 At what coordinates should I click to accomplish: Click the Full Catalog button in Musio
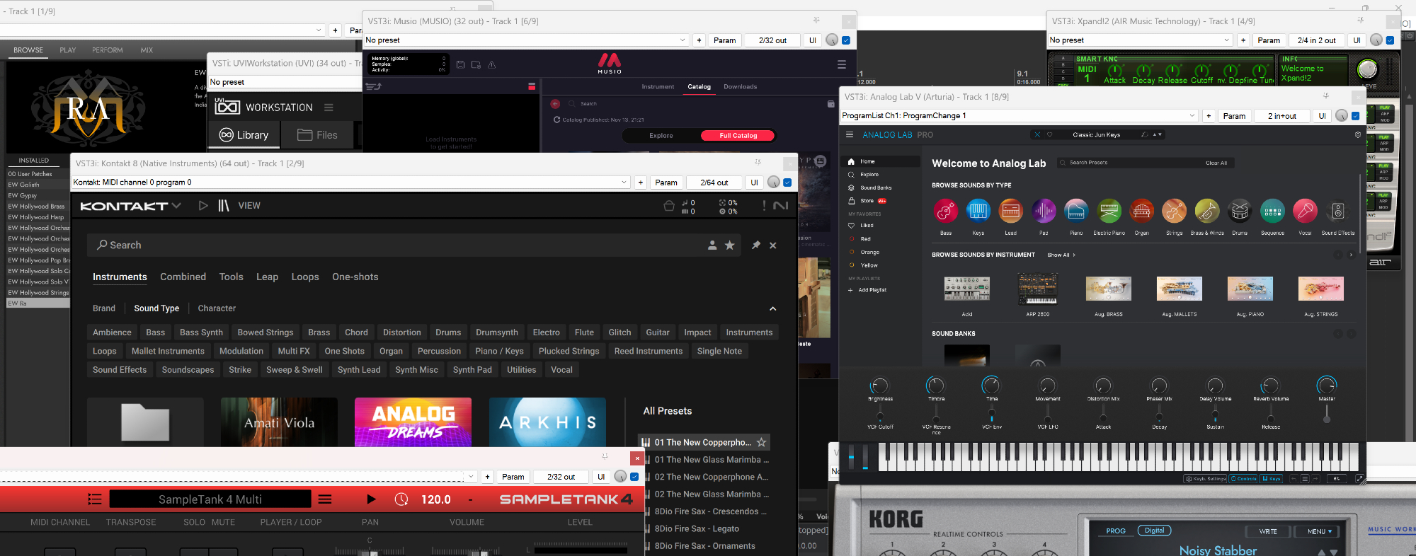738,136
